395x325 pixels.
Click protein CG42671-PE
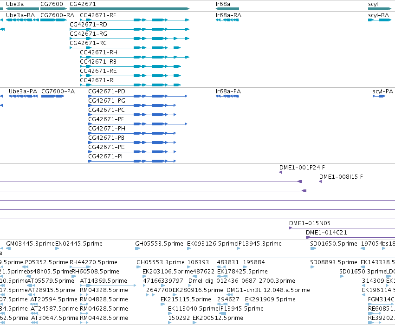106,147
